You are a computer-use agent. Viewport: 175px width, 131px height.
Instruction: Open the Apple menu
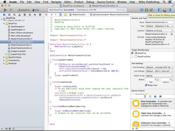pos(5,2)
